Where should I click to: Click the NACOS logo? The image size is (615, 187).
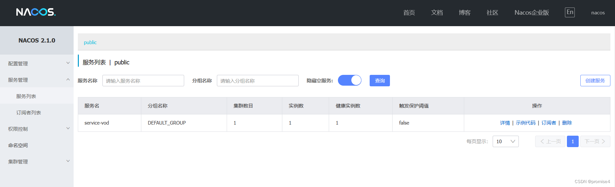tap(36, 12)
